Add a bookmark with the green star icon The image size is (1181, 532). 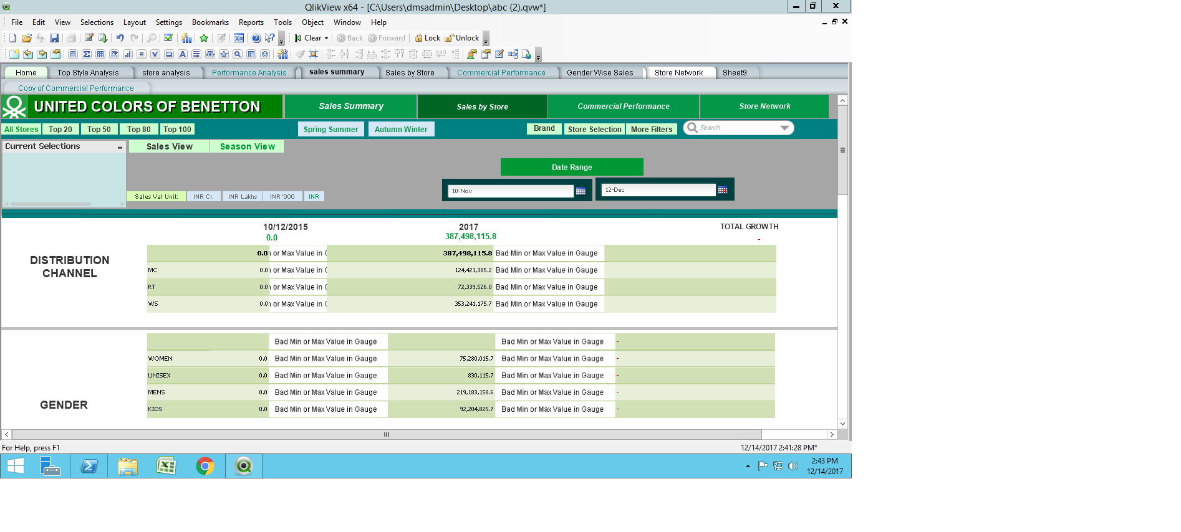[203, 38]
